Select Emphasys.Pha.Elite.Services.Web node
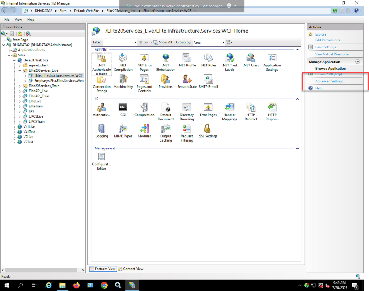Image resolution: width=369 pixels, height=291 pixels. 59,81
